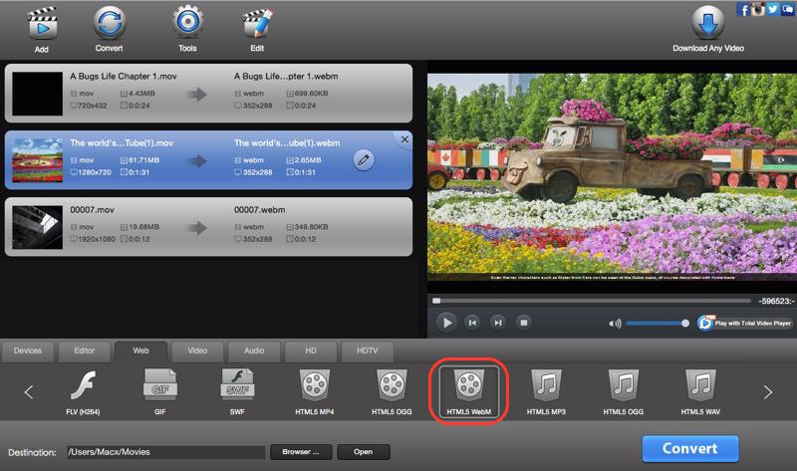Open the Edit clapperboard icon
The image size is (797, 471).
pyautogui.click(x=257, y=23)
